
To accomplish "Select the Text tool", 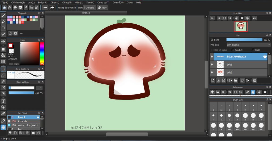I will tap(3, 101).
